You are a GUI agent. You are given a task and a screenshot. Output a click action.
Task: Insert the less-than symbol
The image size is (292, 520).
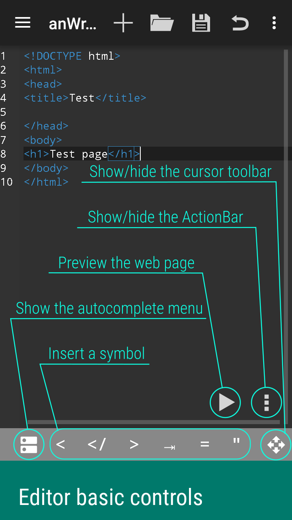point(60,444)
